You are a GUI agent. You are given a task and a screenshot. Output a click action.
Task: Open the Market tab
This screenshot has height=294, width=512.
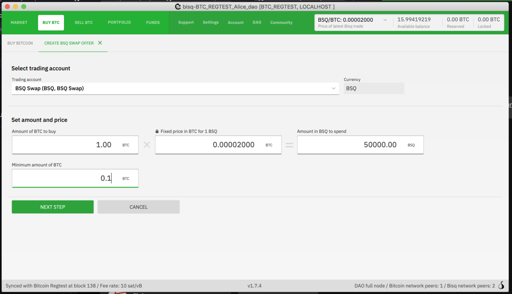pyautogui.click(x=19, y=23)
